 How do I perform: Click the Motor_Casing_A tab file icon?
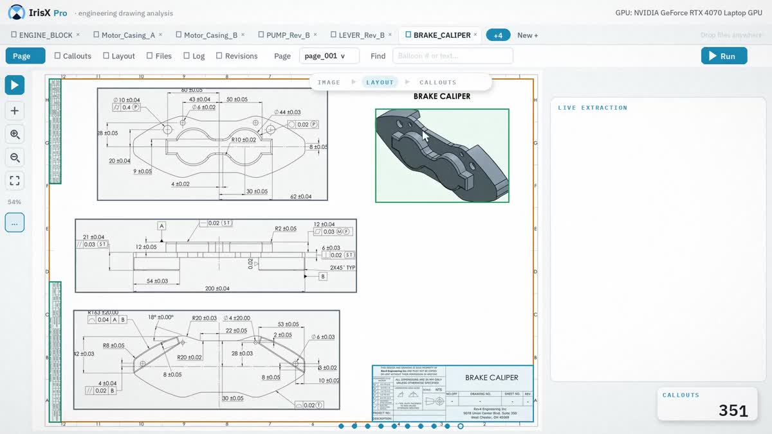[96, 35]
